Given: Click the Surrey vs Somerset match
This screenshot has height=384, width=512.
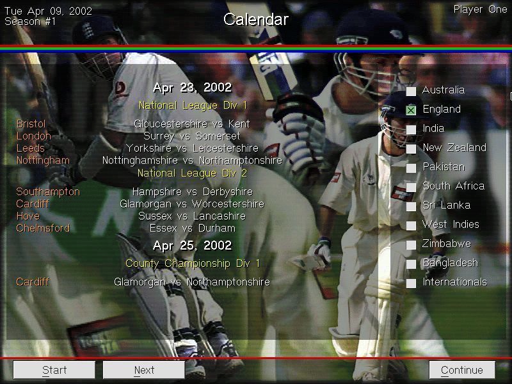Looking at the screenshot, I should coord(192,136).
